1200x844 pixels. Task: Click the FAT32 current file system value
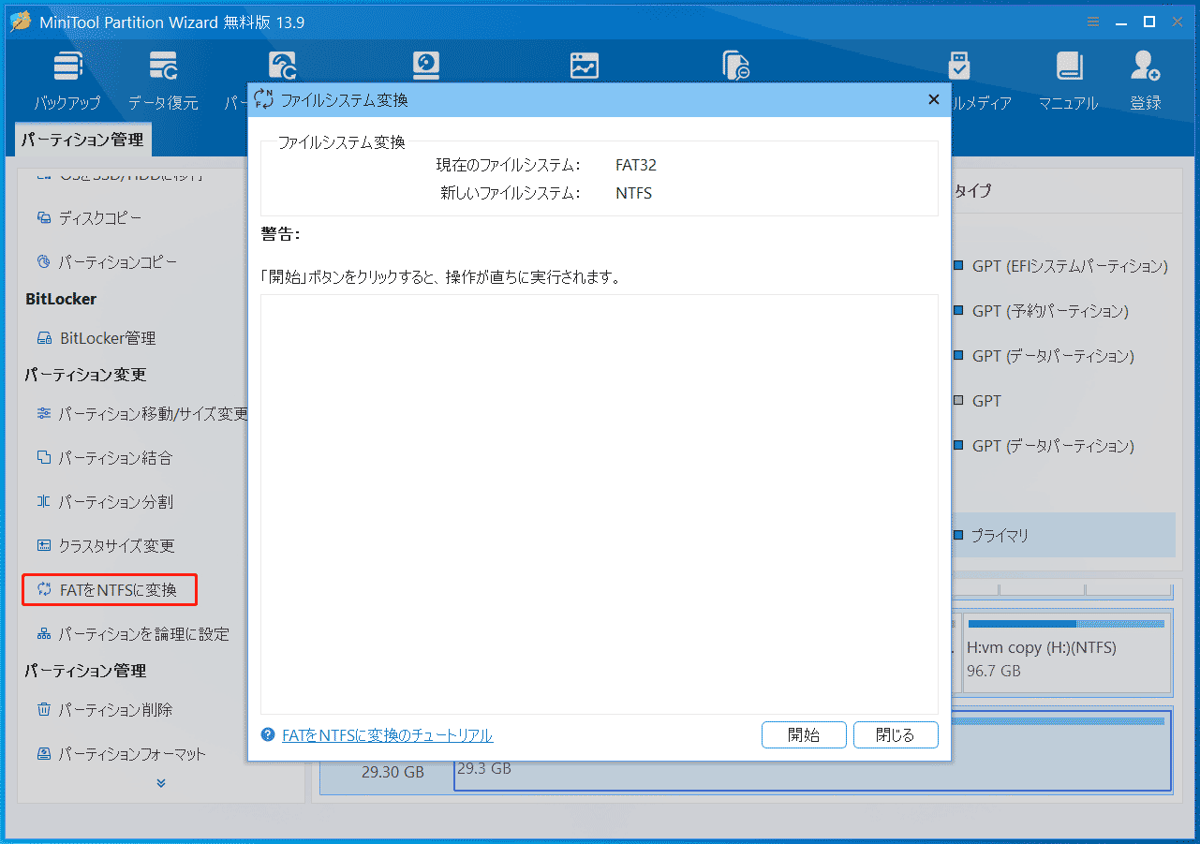[636, 165]
